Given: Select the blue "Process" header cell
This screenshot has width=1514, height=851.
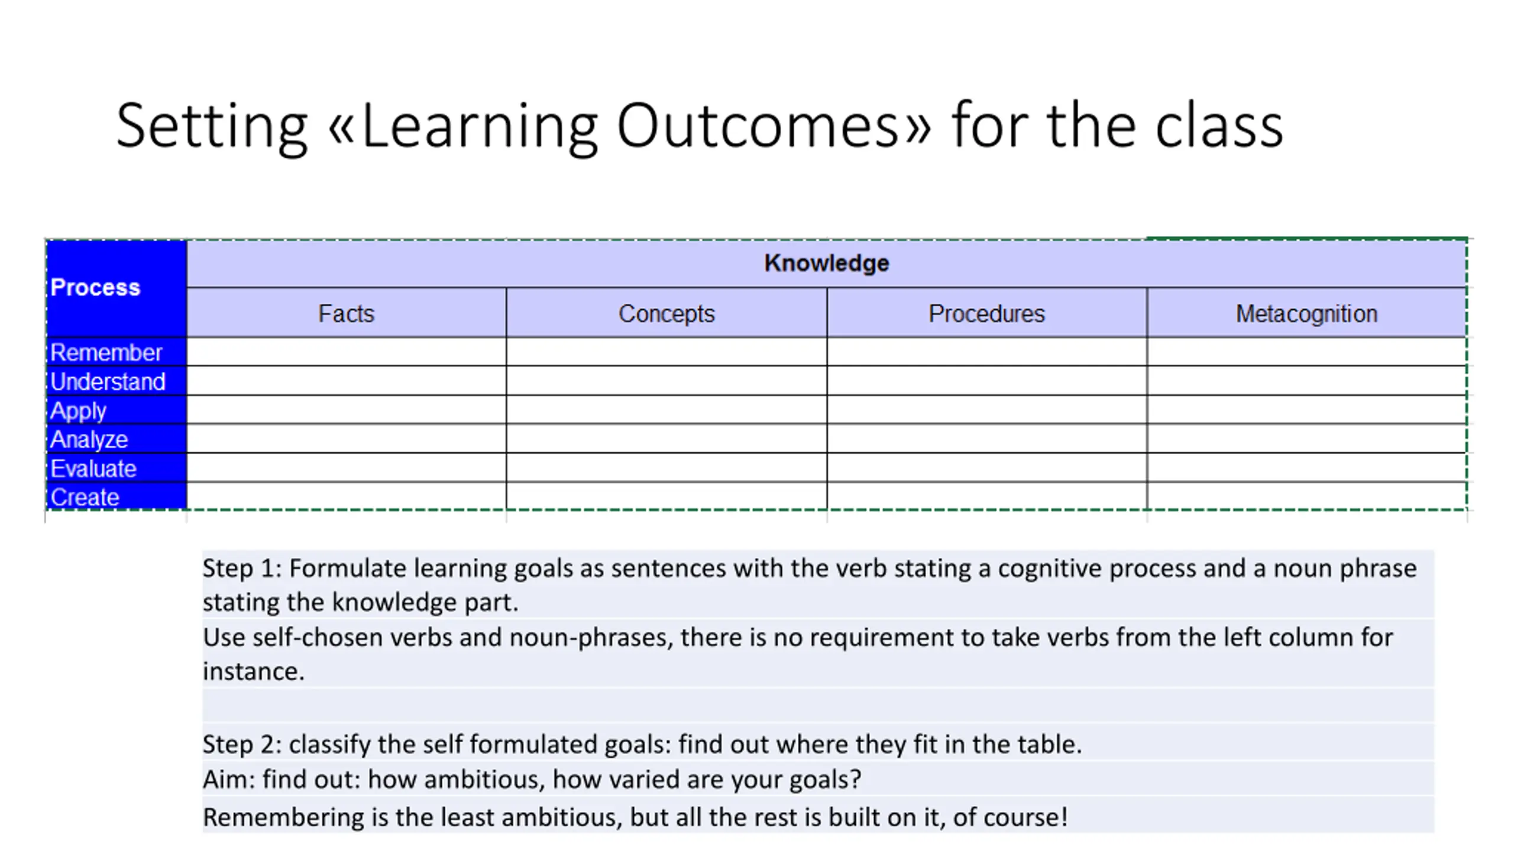Looking at the screenshot, I should click(x=116, y=288).
